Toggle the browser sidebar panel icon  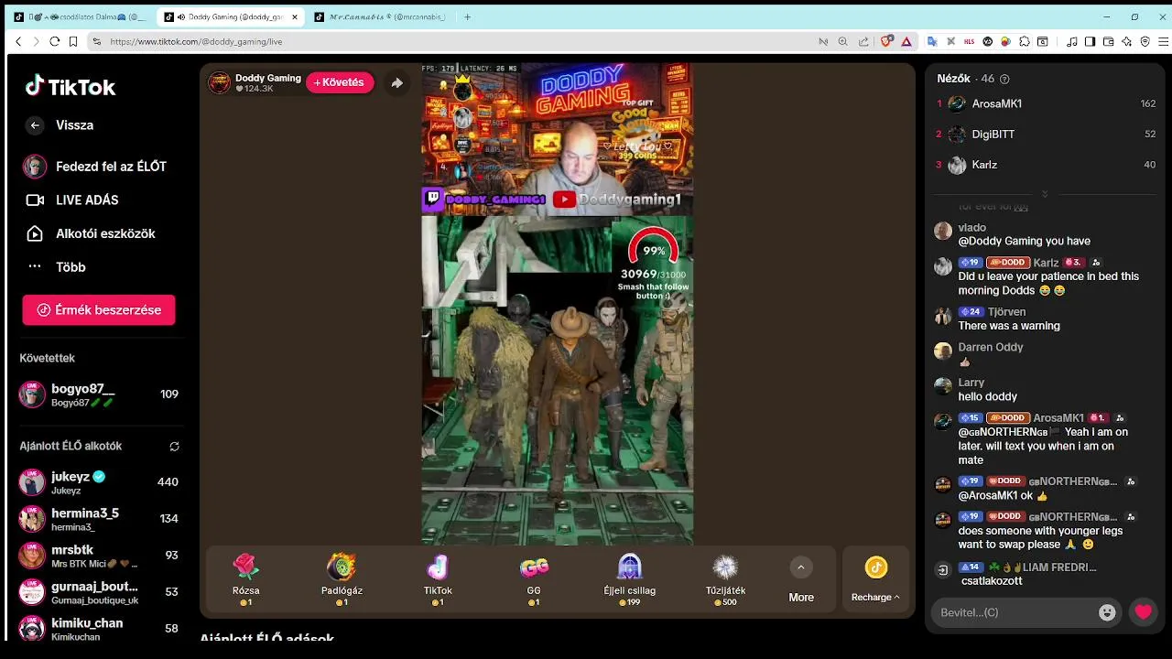pyautogui.click(x=1090, y=41)
